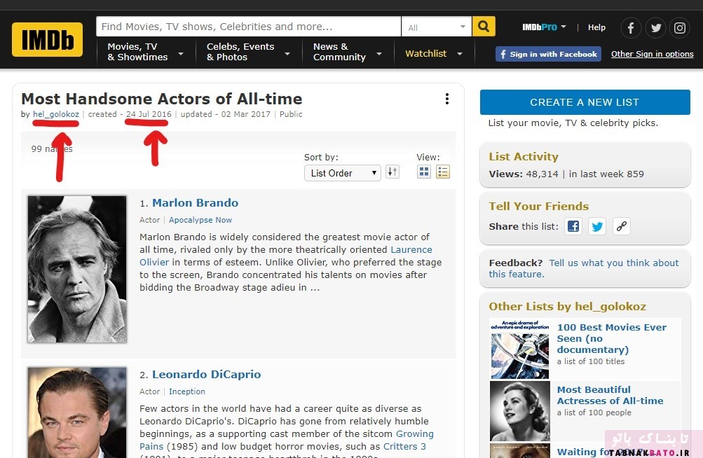The image size is (703, 458).
Task: Select the 'Views: 48,314' text
Action: click(x=523, y=174)
